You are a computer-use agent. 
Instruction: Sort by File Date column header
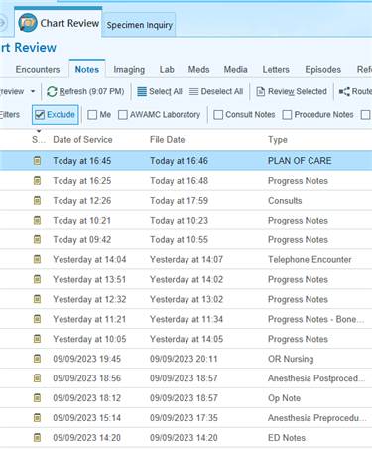(x=167, y=140)
